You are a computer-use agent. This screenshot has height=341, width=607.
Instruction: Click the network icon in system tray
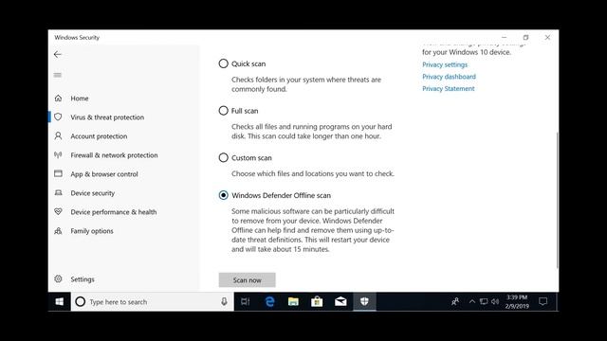tap(484, 301)
